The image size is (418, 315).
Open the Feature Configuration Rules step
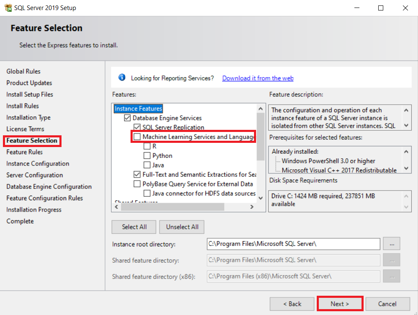click(x=44, y=198)
